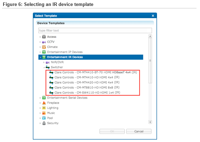Select the Entertainment IR Devices label
The width and height of the screenshot is (200, 142).
pyautogui.click(x=65, y=57)
